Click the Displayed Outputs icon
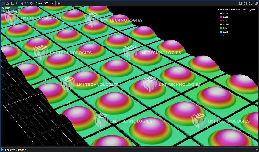259x152 pixels. pos(3,150)
